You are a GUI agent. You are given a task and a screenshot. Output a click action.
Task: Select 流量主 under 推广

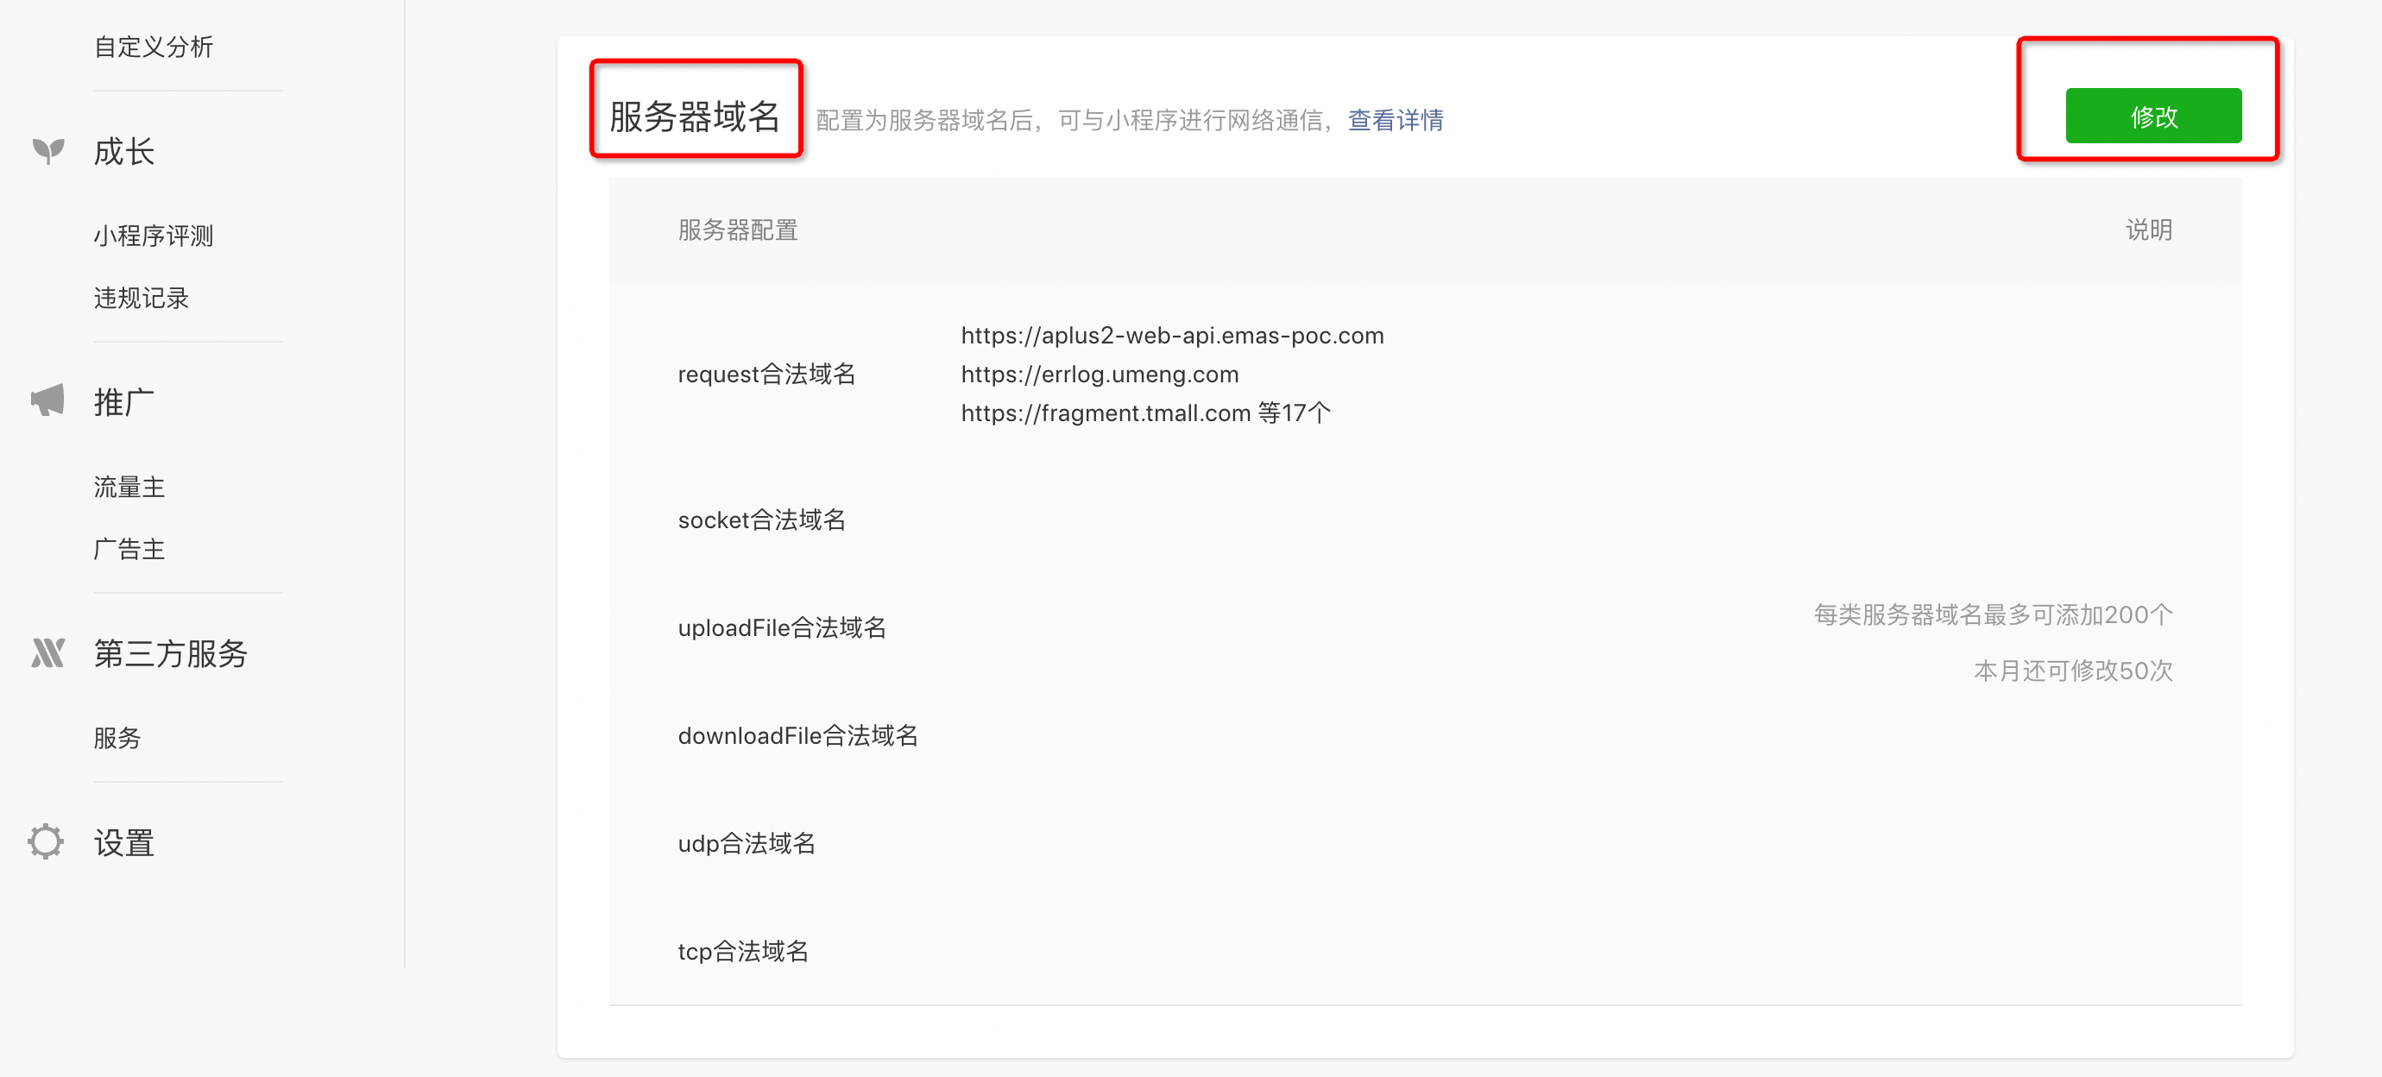click(129, 486)
